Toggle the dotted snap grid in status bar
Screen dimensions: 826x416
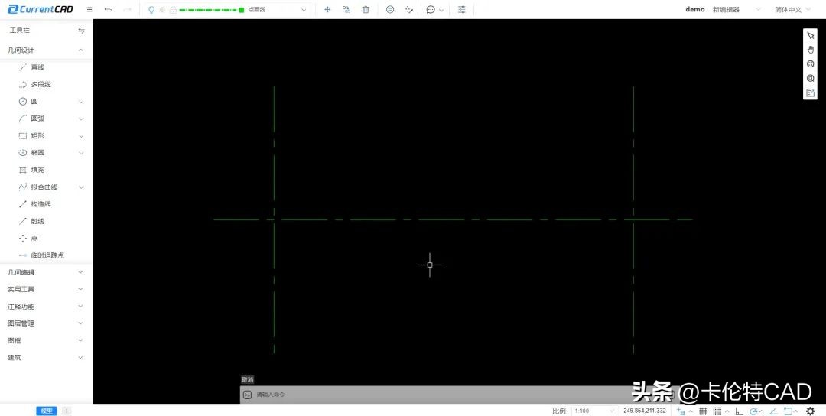click(717, 411)
